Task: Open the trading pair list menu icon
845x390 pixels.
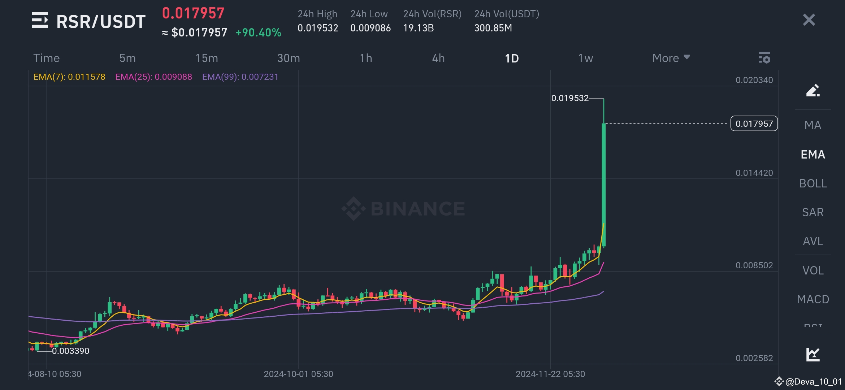Action: [x=40, y=20]
